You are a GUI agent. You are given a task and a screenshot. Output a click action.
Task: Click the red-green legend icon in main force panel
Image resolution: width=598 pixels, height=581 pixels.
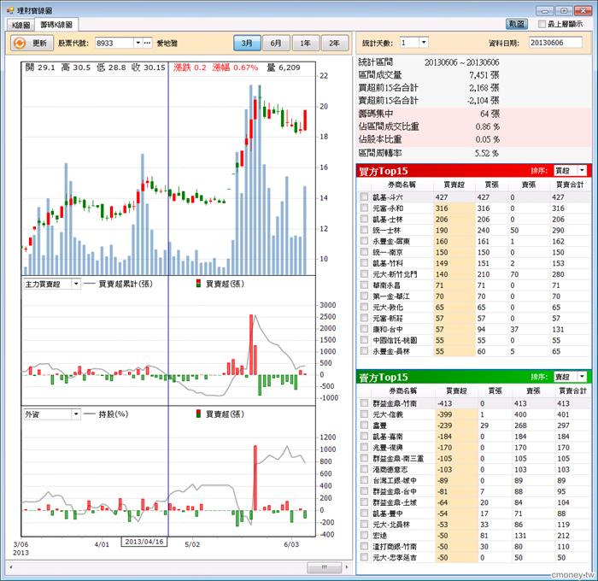coord(198,284)
